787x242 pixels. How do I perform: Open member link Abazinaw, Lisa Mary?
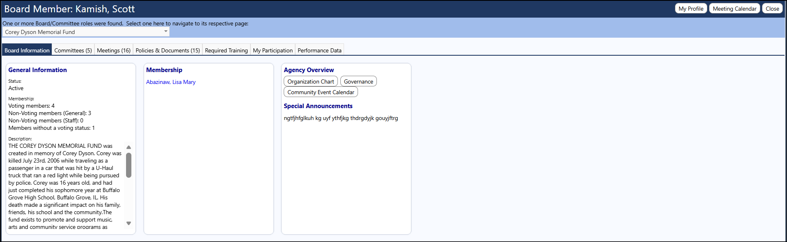[x=171, y=82]
